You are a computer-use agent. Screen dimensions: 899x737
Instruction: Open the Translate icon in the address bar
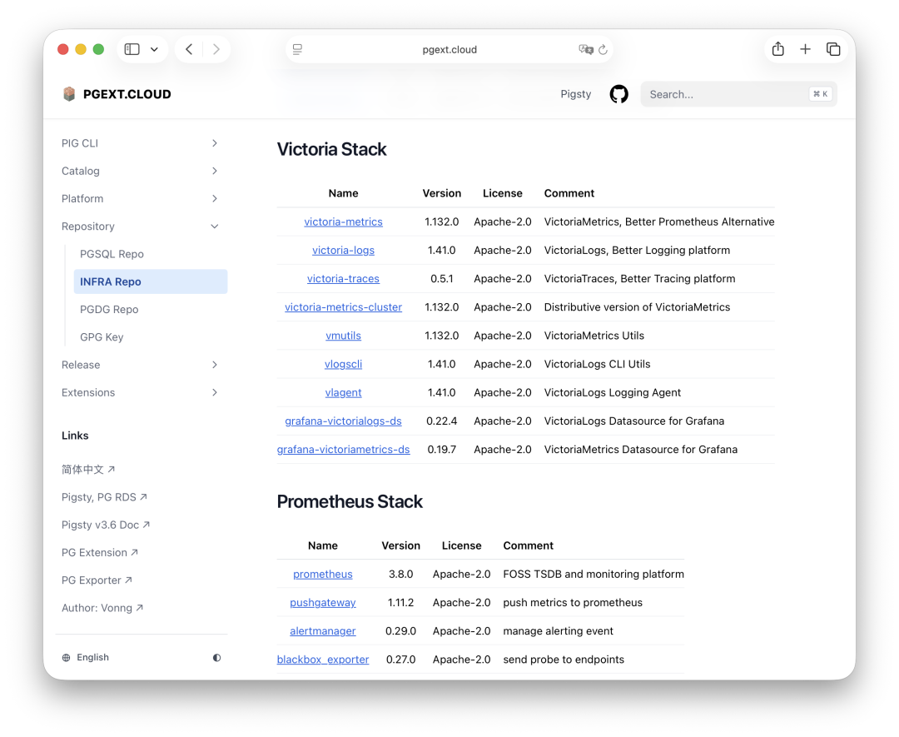[588, 50]
